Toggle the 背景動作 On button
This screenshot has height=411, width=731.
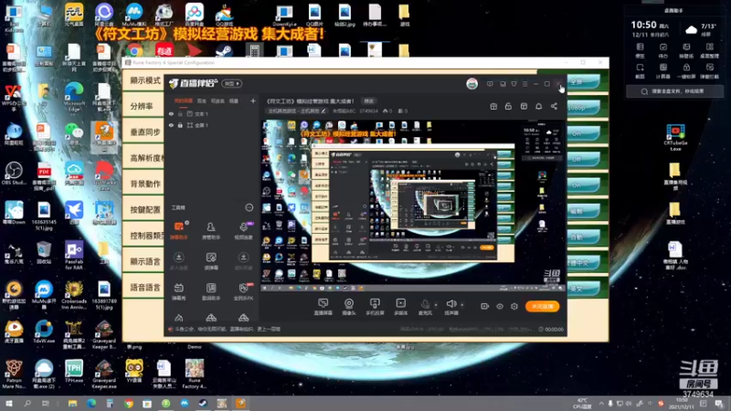[x=583, y=185]
